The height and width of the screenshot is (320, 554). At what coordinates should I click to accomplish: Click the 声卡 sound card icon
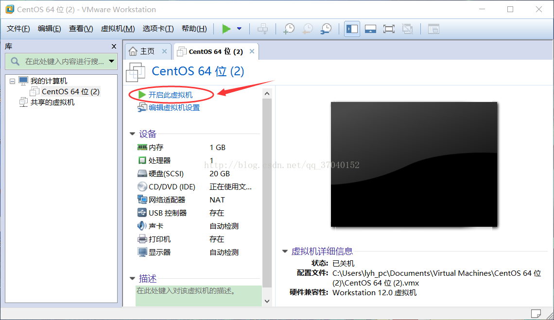(142, 226)
